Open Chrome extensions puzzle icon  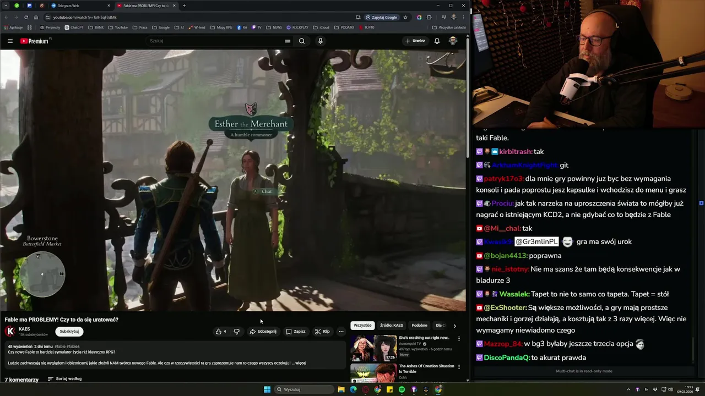tap(429, 17)
